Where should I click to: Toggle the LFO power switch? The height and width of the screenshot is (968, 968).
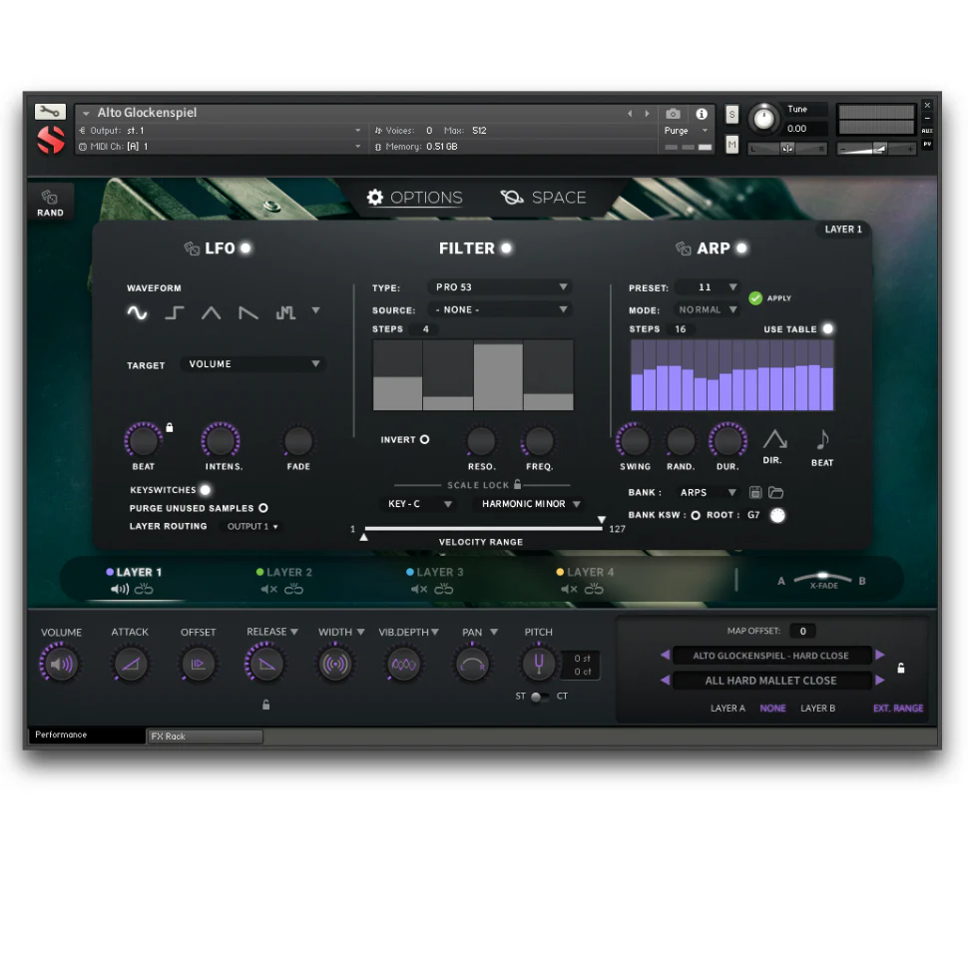245,248
